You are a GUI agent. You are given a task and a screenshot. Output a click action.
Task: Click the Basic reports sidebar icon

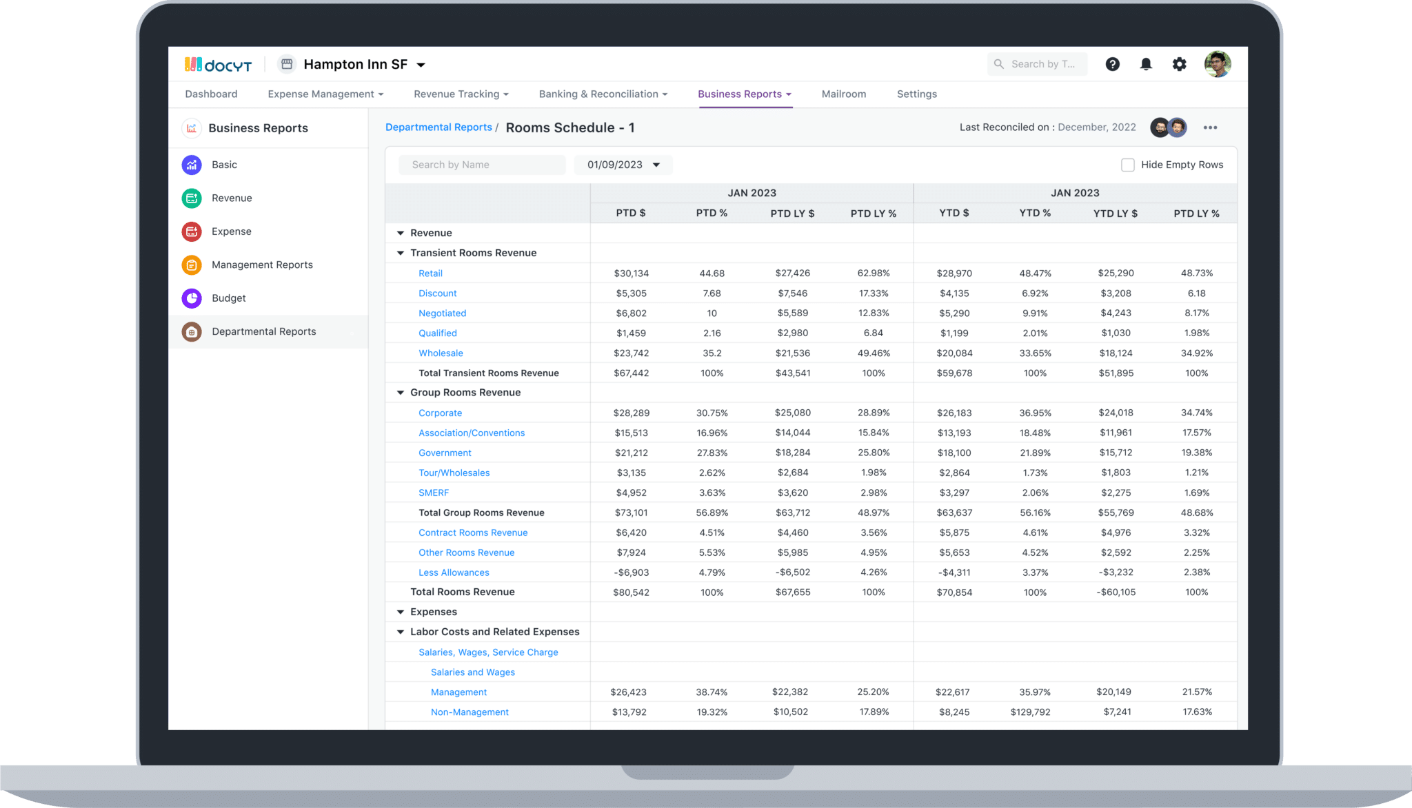click(192, 165)
